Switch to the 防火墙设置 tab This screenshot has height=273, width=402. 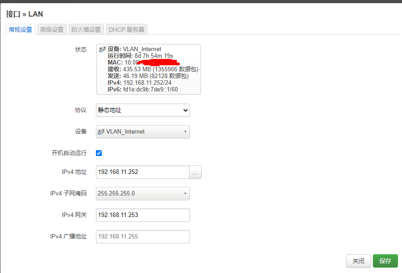tap(86, 30)
